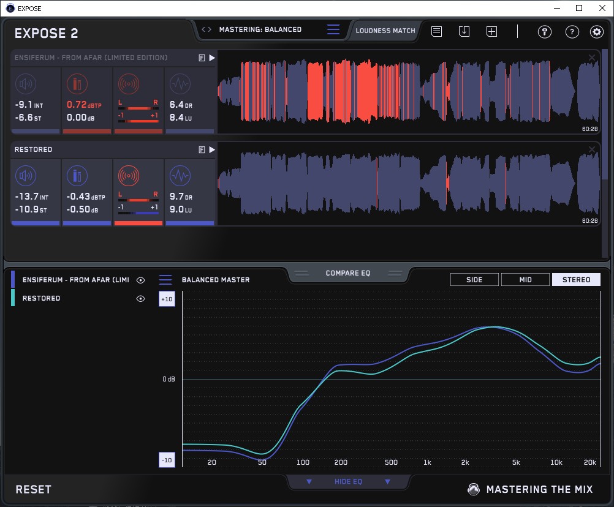The width and height of the screenshot is (614, 507).
Task: Click the help question mark icon
Action: pyautogui.click(x=572, y=32)
